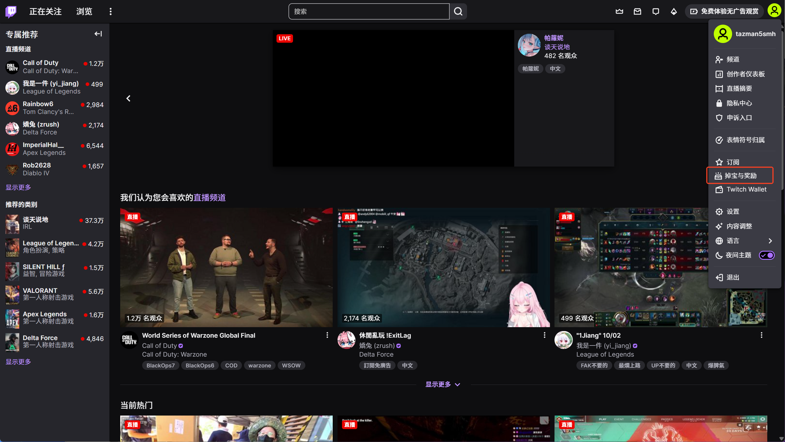
Task: Click the 免费体验无广告观赏 button
Action: coord(724,12)
